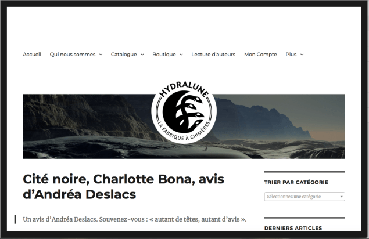
Task: Click the La Fabrique à Chimères tagline
Action: point(184,133)
